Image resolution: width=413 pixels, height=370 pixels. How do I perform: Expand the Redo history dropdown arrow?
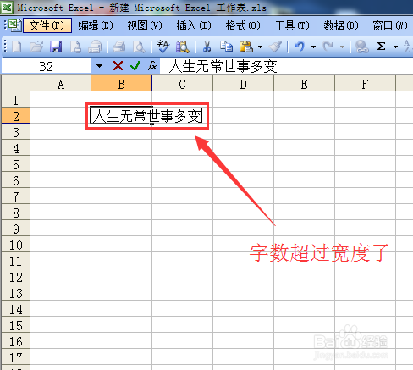pyautogui.click(x=342, y=47)
